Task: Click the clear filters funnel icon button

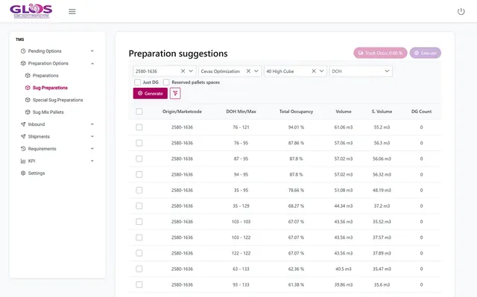Action: (x=175, y=93)
